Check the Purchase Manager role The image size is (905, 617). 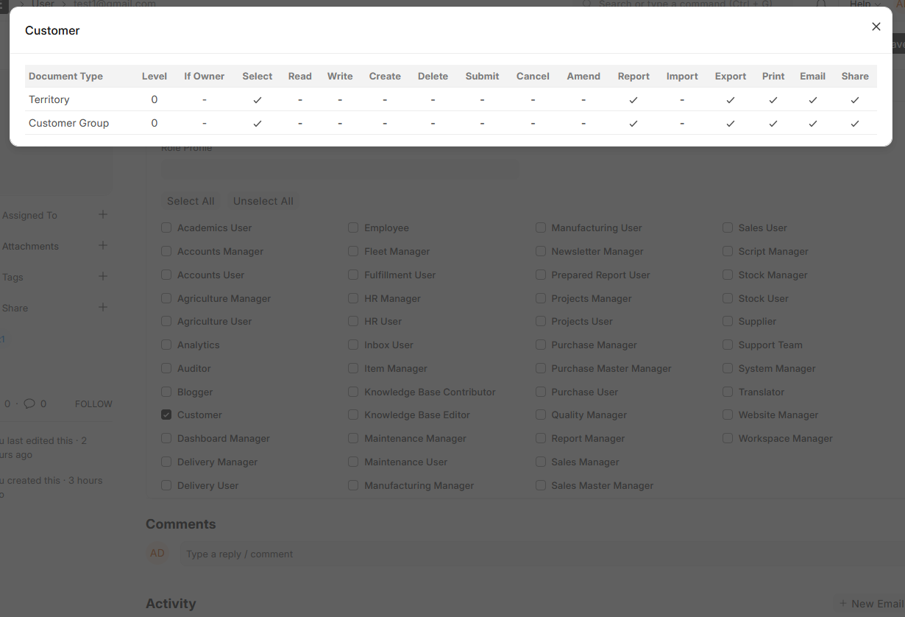[x=541, y=345]
